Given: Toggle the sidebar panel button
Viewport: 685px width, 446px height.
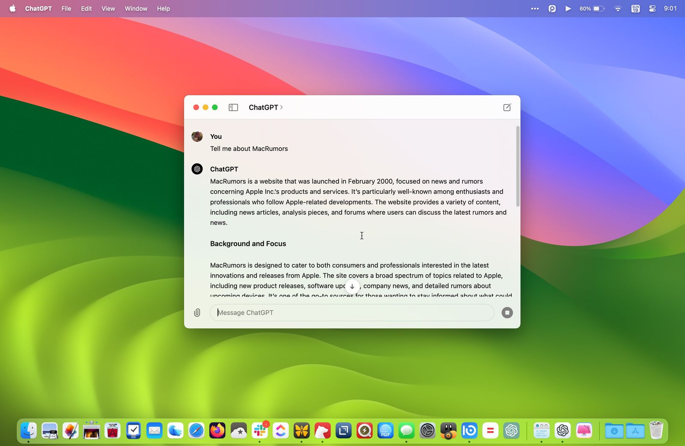Looking at the screenshot, I should [233, 108].
